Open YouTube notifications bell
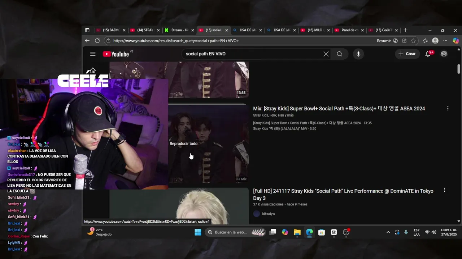This screenshot has height=259, width=462. point(428,54)
